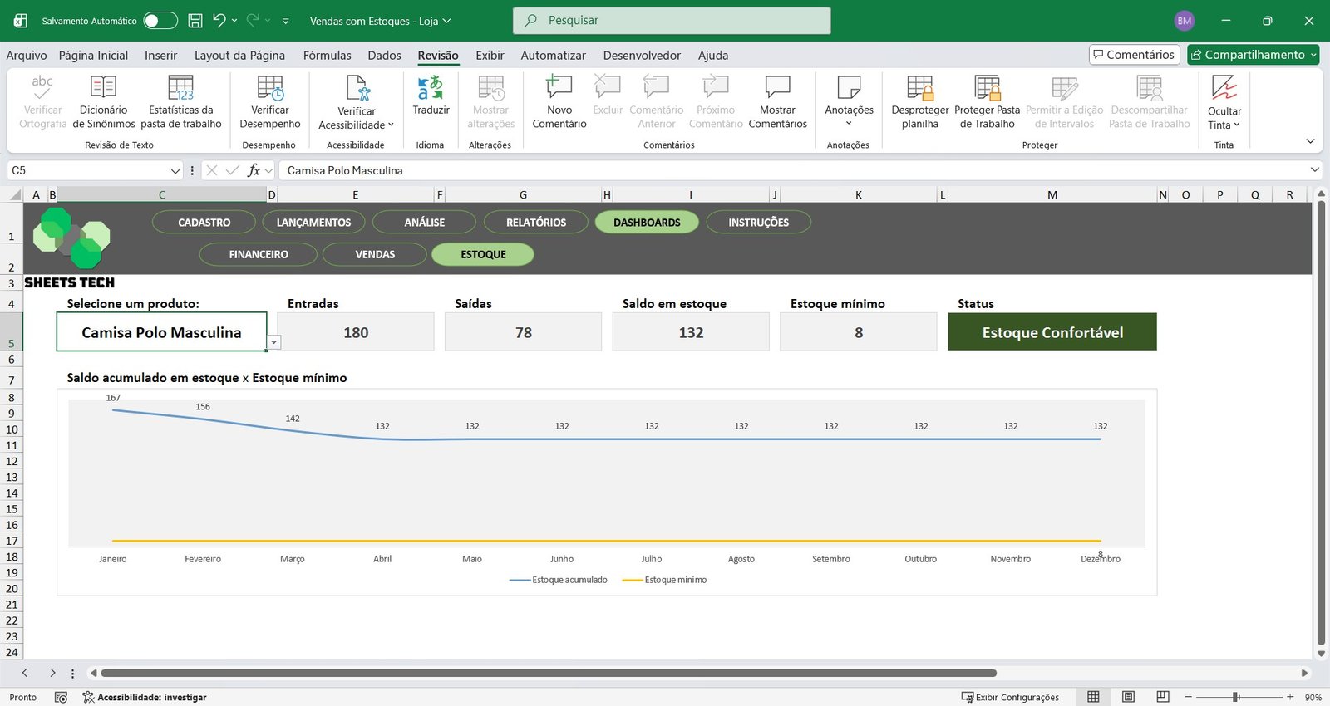Screen dimensions: 1330x706
Task: Click Verificar Desempenho icon
Action: click(x=270, y=88)
